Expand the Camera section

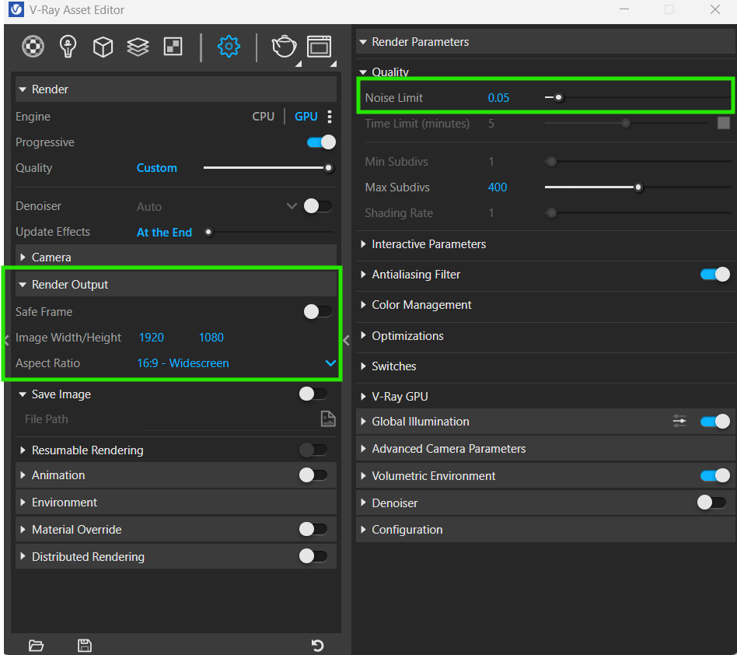pos(51,257)
